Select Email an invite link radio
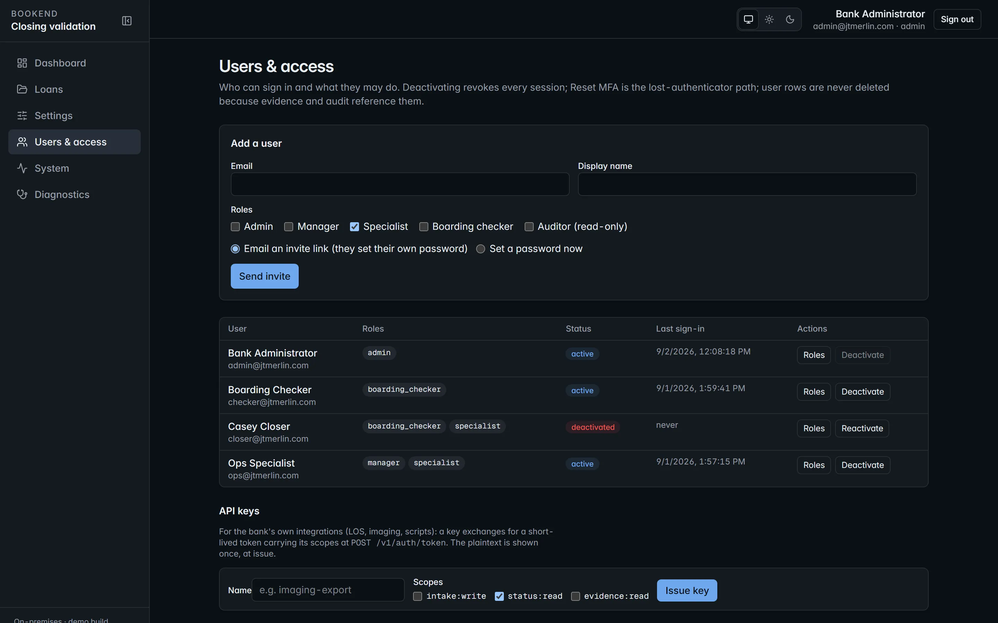Image resolution: width=998 pixels, height=623 pixels. pyautogui.click(x=235, y=249)
